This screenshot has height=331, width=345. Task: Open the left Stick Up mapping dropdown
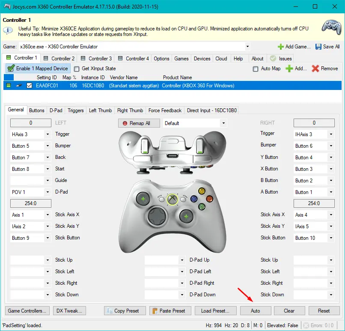coord(48,260)
